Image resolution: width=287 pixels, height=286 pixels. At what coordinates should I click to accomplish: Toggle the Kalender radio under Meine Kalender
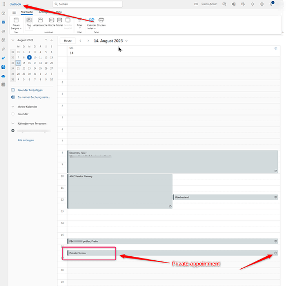tap(13, 114)
